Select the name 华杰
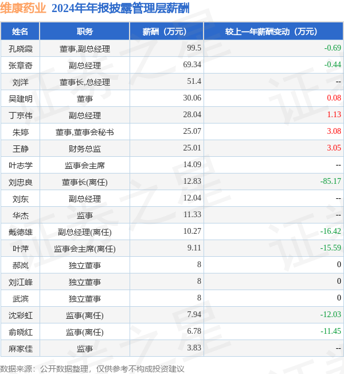 click(x=21, y=215)
